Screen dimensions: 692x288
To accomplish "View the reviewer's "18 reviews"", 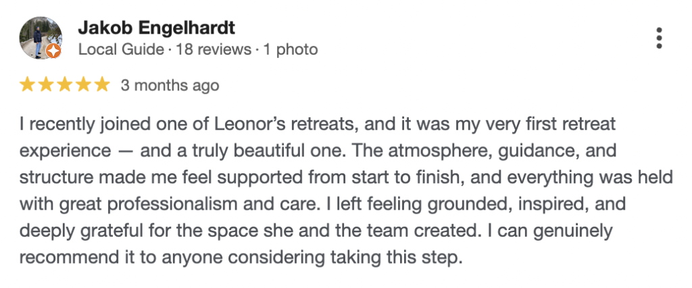I will [x=212, y=49].
